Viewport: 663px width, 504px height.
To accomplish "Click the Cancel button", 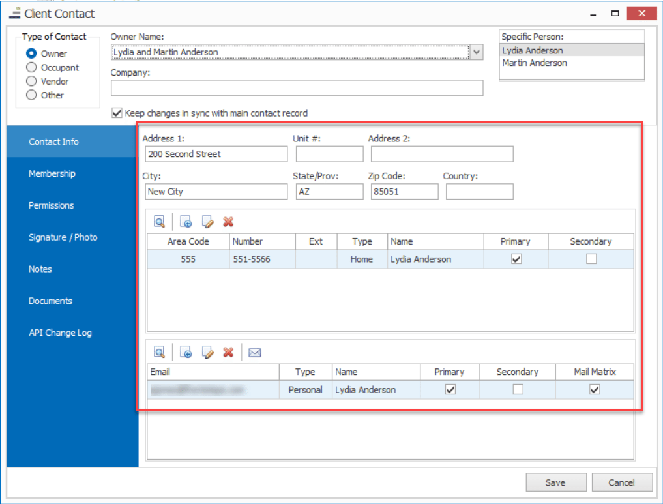I will tap(622, 482).
